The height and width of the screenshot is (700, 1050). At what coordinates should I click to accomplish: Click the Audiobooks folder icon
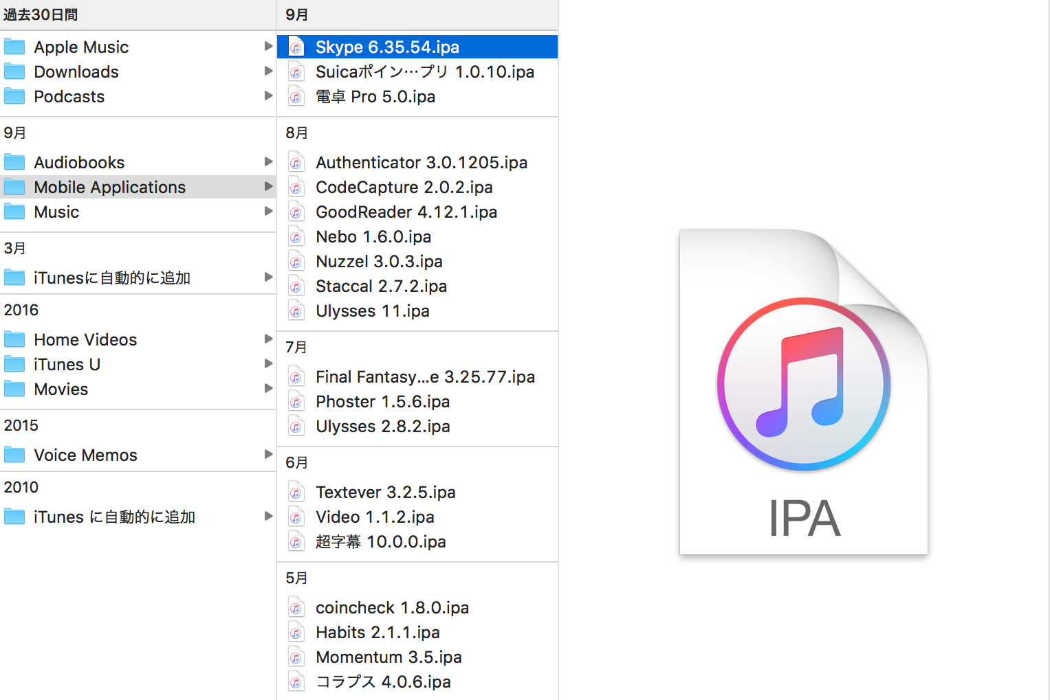point(14,162)
